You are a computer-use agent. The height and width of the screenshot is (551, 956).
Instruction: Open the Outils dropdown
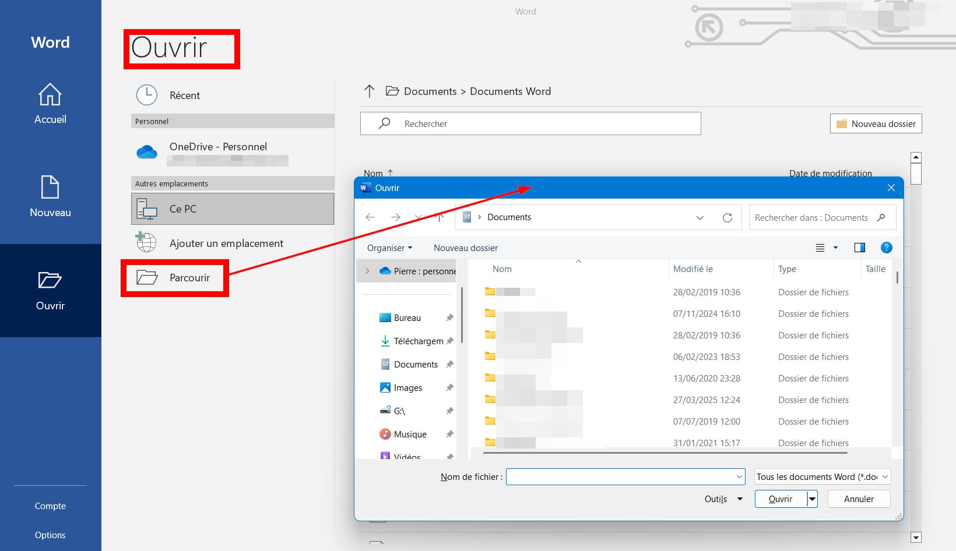(x=723, y=499)
